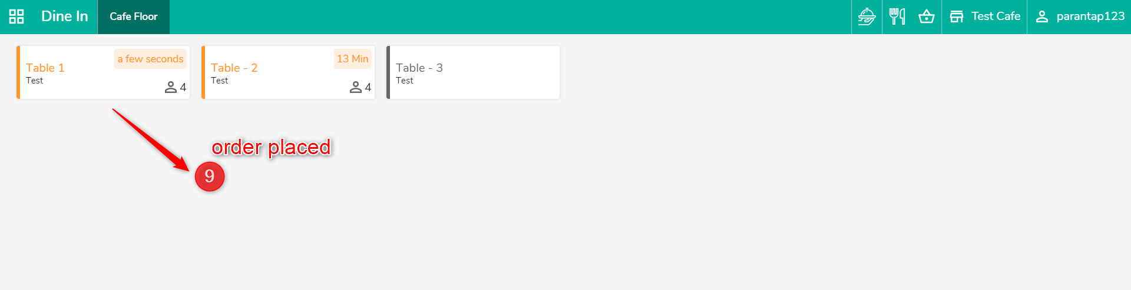This screenshot has height=290, width=1131.
Task: Click the store icon beside Test Cafe
Action: 957,16
